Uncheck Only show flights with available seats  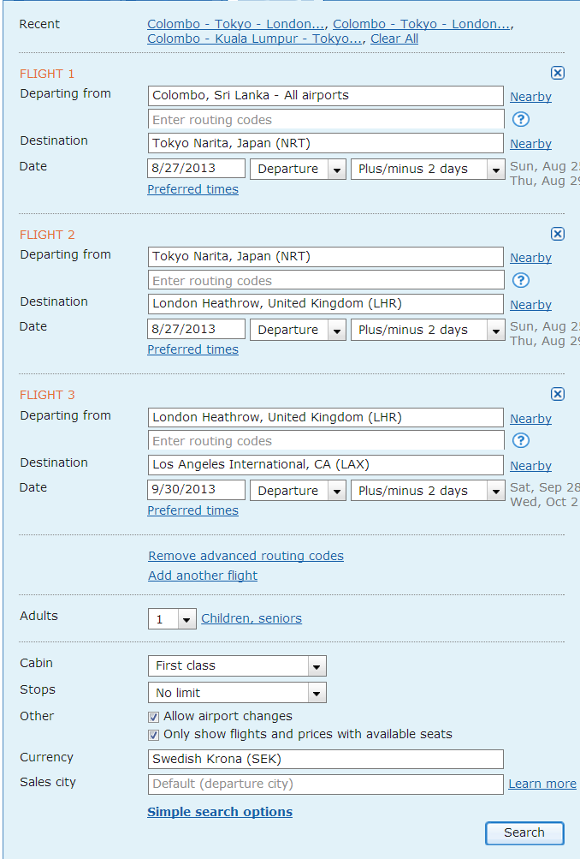pyautogui.click(x=154, y=735)
